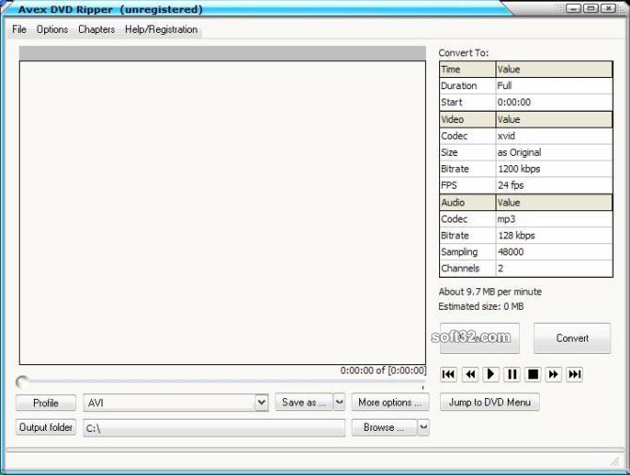Select the FPS value '24 fps'
This screenshot has width=630, height=475.
click(554, 185)
